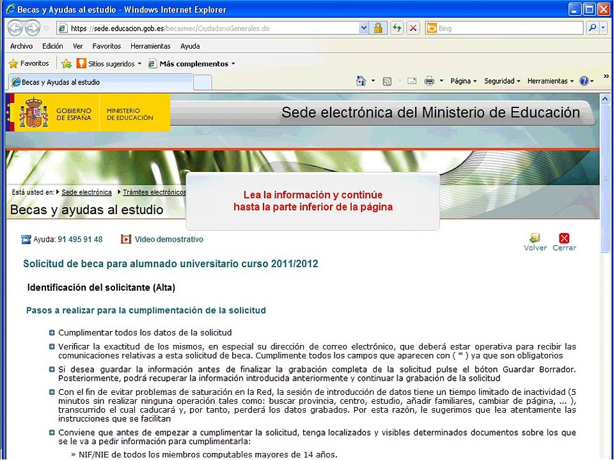Click the Video demostrativo film icon
The image size is (614, 460).
(126, 239)
